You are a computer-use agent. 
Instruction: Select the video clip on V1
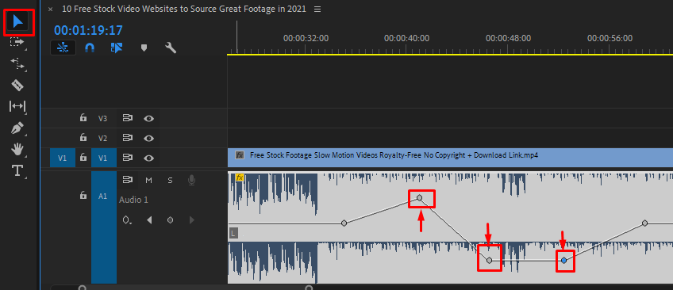[x=450, y=158]
